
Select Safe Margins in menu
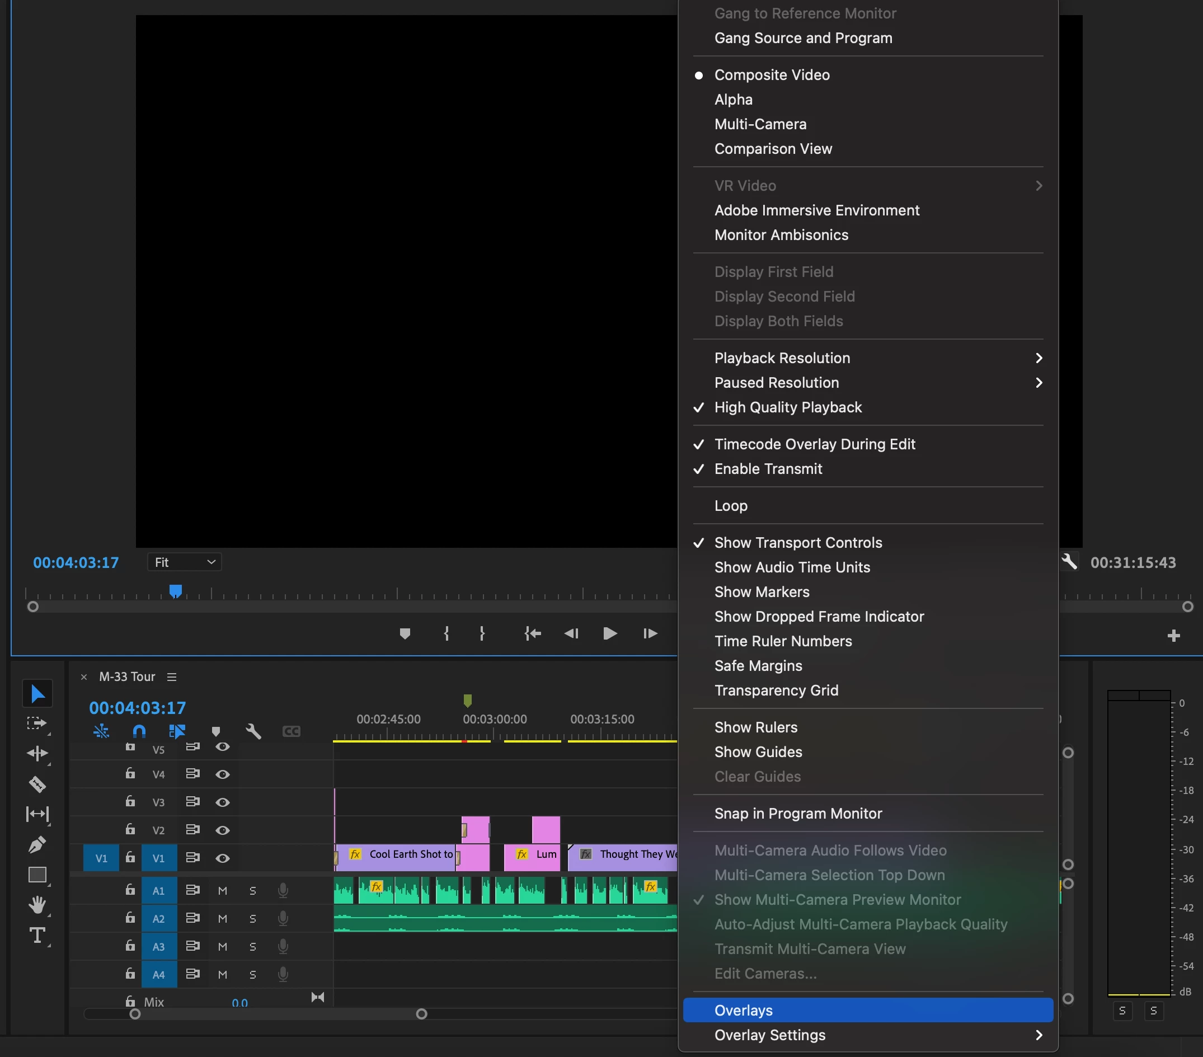[x=758, y=666]
